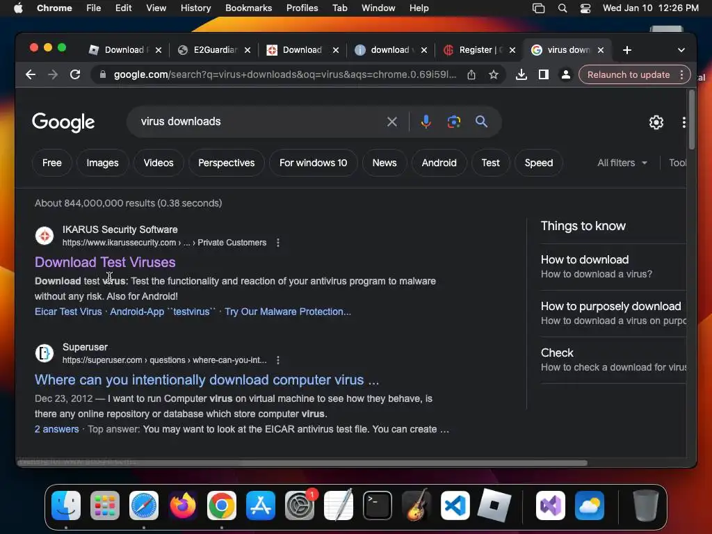712x534 pixels.
Task: Click the padlock site info icon
Action: tap(103, 74)
